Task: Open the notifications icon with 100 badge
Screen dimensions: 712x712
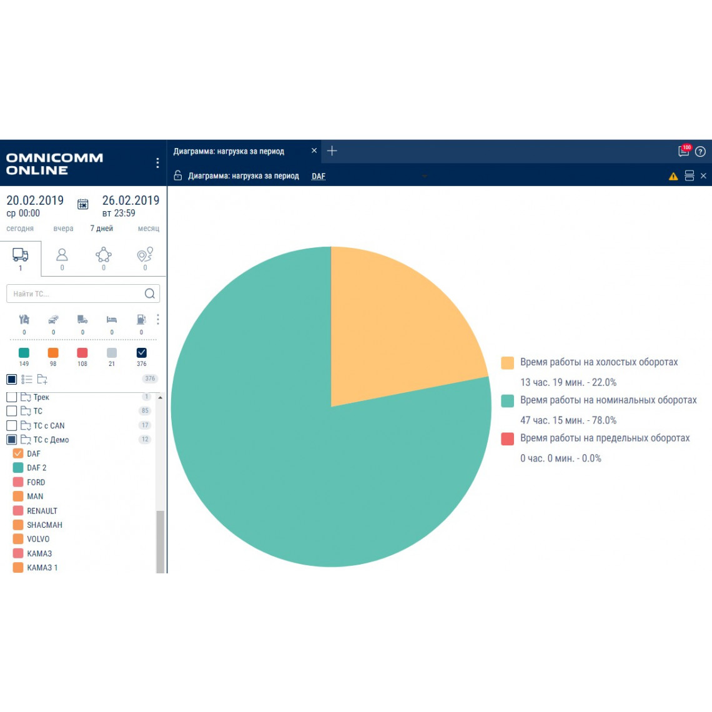Action: 684,151
